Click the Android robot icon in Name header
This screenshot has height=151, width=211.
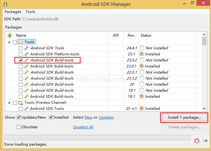click(10, 35)
